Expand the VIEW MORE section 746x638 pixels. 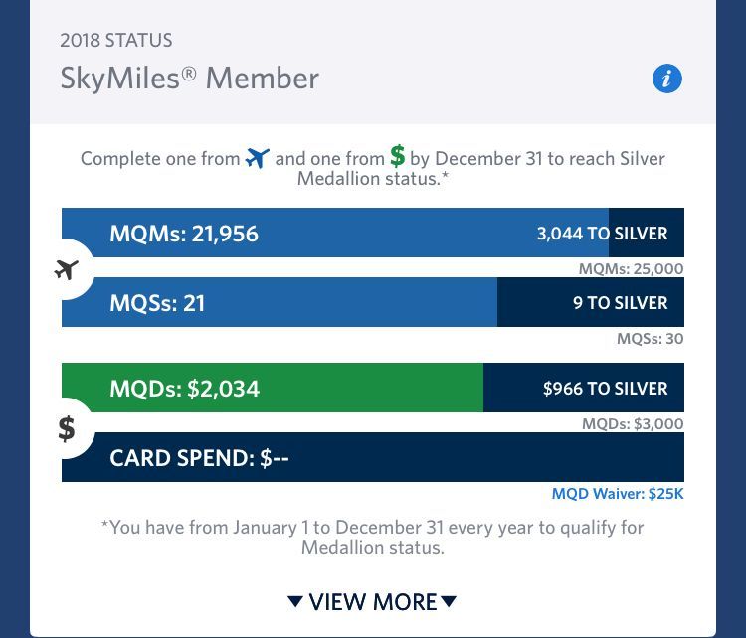(372, 601)
